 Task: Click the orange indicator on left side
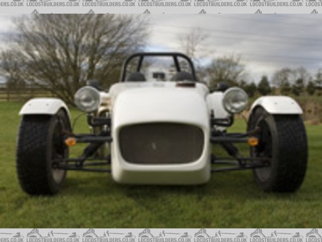pyautogui.click(x=71, y=142)
